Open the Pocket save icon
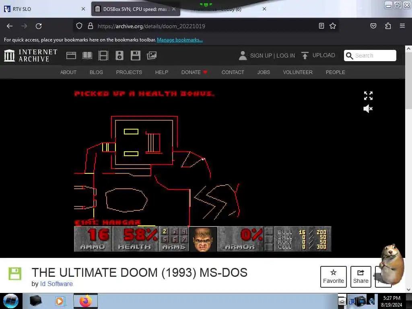 [373, 26]
